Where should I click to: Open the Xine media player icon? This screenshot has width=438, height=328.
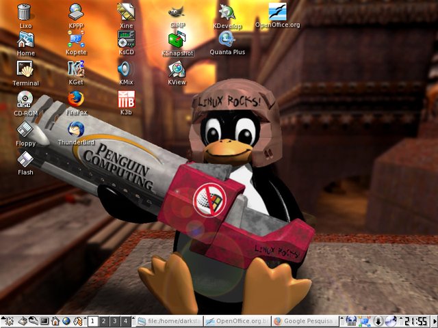126,11
